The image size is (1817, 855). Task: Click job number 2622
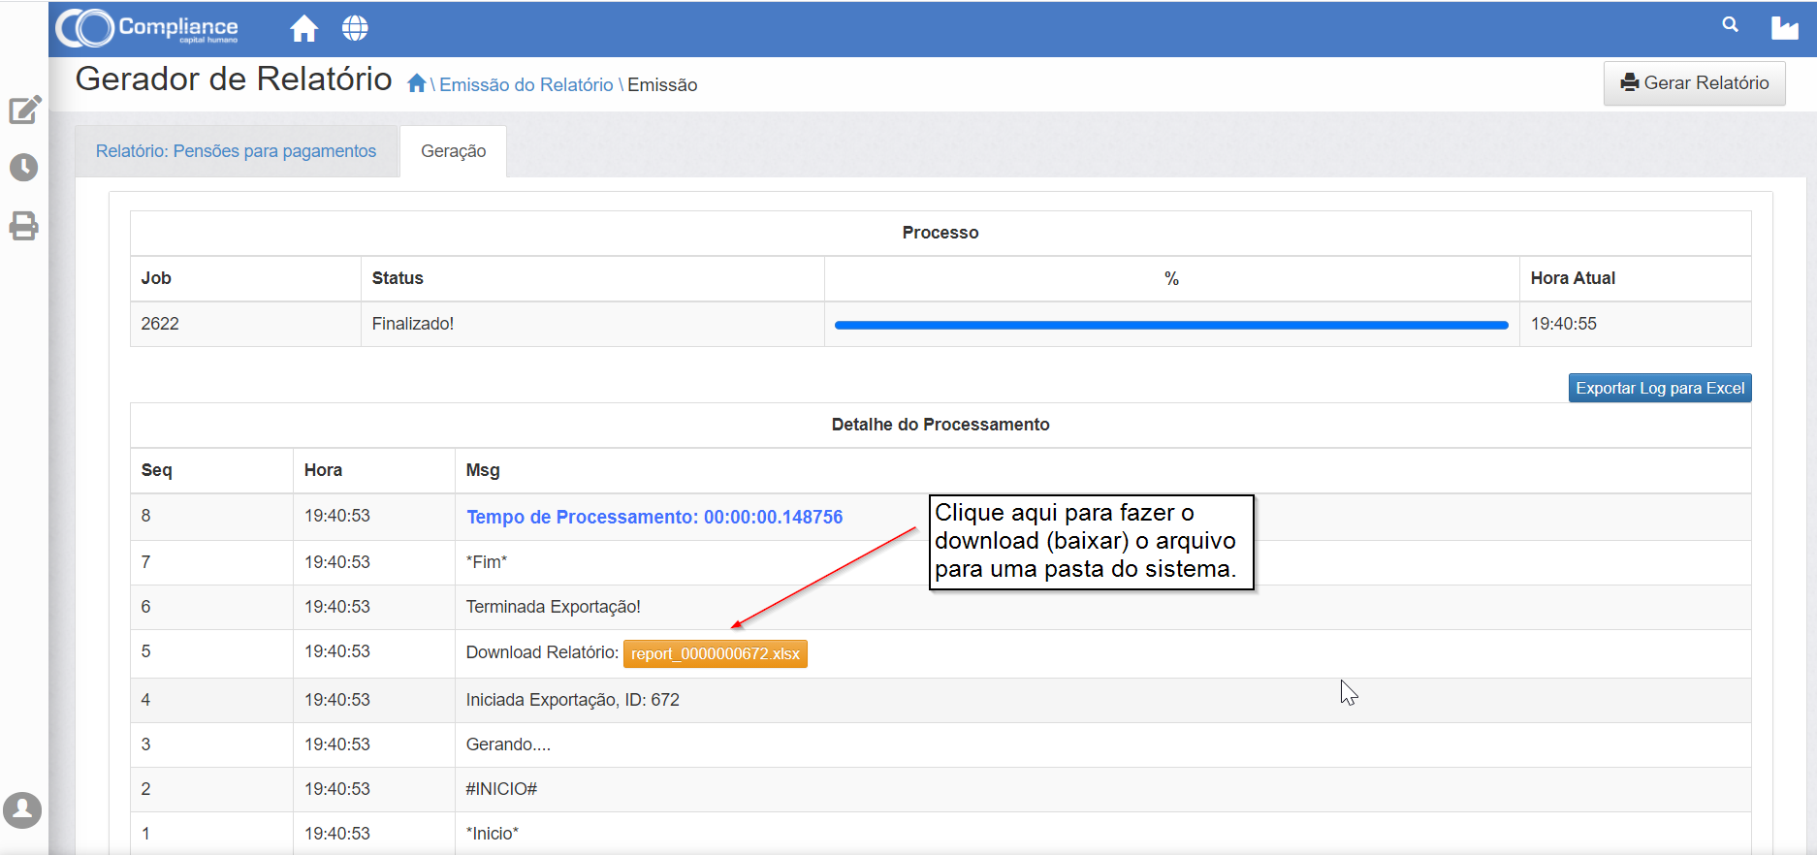pyautogui.click(x=160, y=324)
